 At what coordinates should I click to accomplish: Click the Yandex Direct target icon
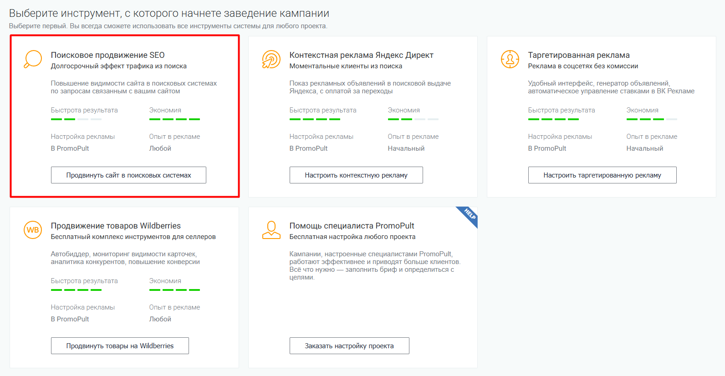271,59
